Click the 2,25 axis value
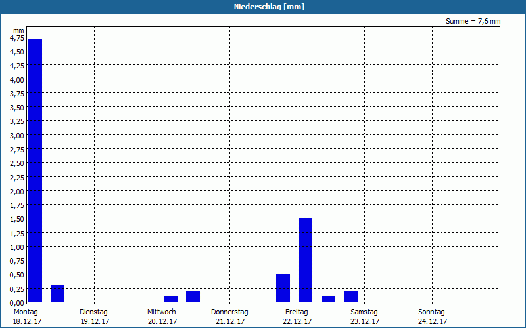Viewport: 526px width, 328px height. (17, 177)
